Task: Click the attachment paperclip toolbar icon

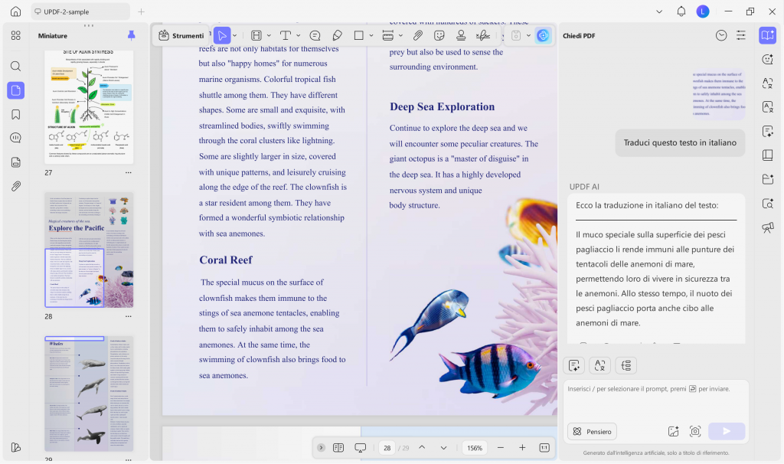Action: (x=417, y=35)
